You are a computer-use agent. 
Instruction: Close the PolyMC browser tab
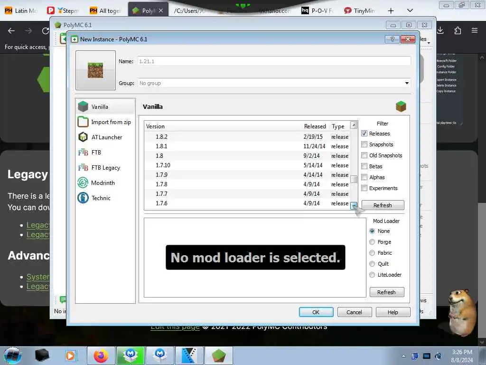160,10
